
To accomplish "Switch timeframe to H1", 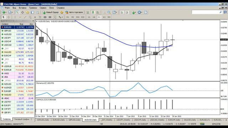I will 89,17.
